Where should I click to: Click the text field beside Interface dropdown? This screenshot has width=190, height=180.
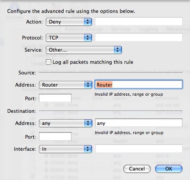(139, 148)
